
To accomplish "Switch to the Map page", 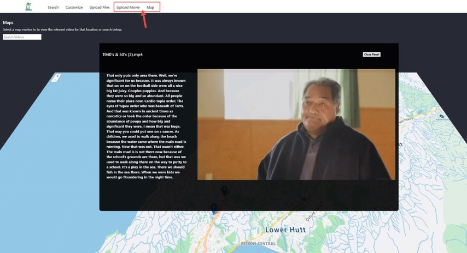I will 150,8.
